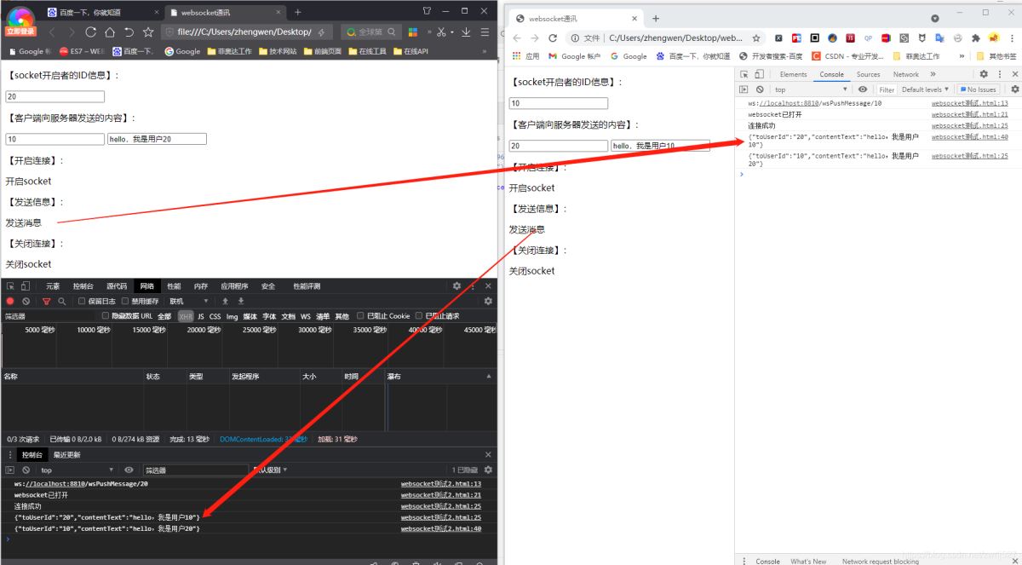Open console settings gear in left drawer
The image size is (1022, 565).
(488, 470)
